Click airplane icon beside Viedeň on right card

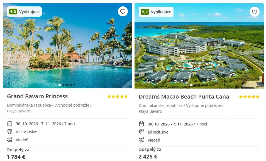point(141,140)
